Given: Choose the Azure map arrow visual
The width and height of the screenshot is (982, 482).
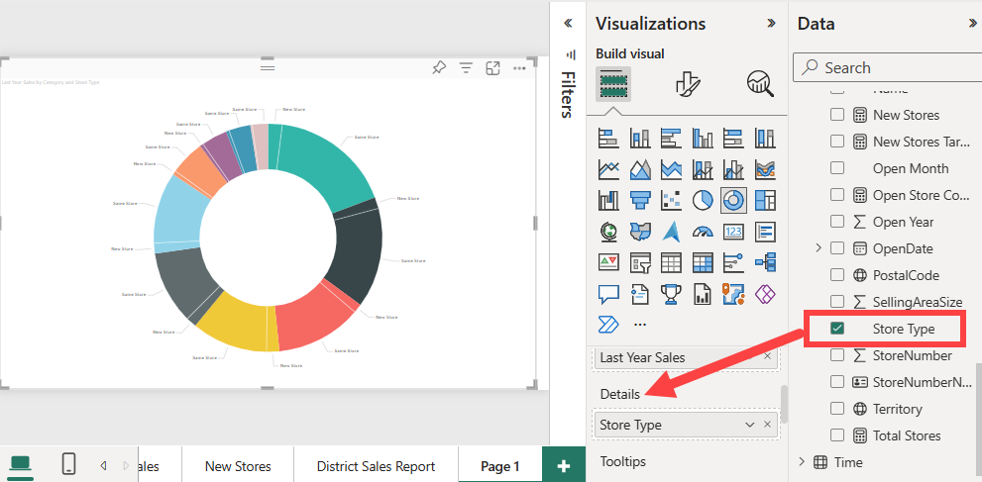Looking at the screenshot, I should tap(672, 232).
